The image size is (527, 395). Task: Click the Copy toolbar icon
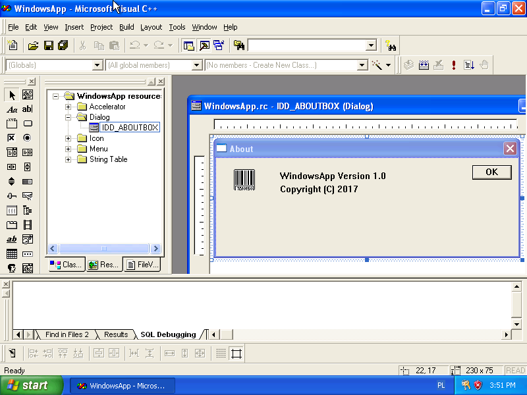click(x=99, y=45)
